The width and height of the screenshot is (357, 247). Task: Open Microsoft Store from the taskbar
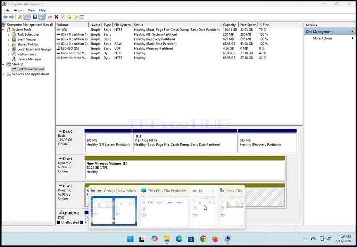(x=191, y=239)
